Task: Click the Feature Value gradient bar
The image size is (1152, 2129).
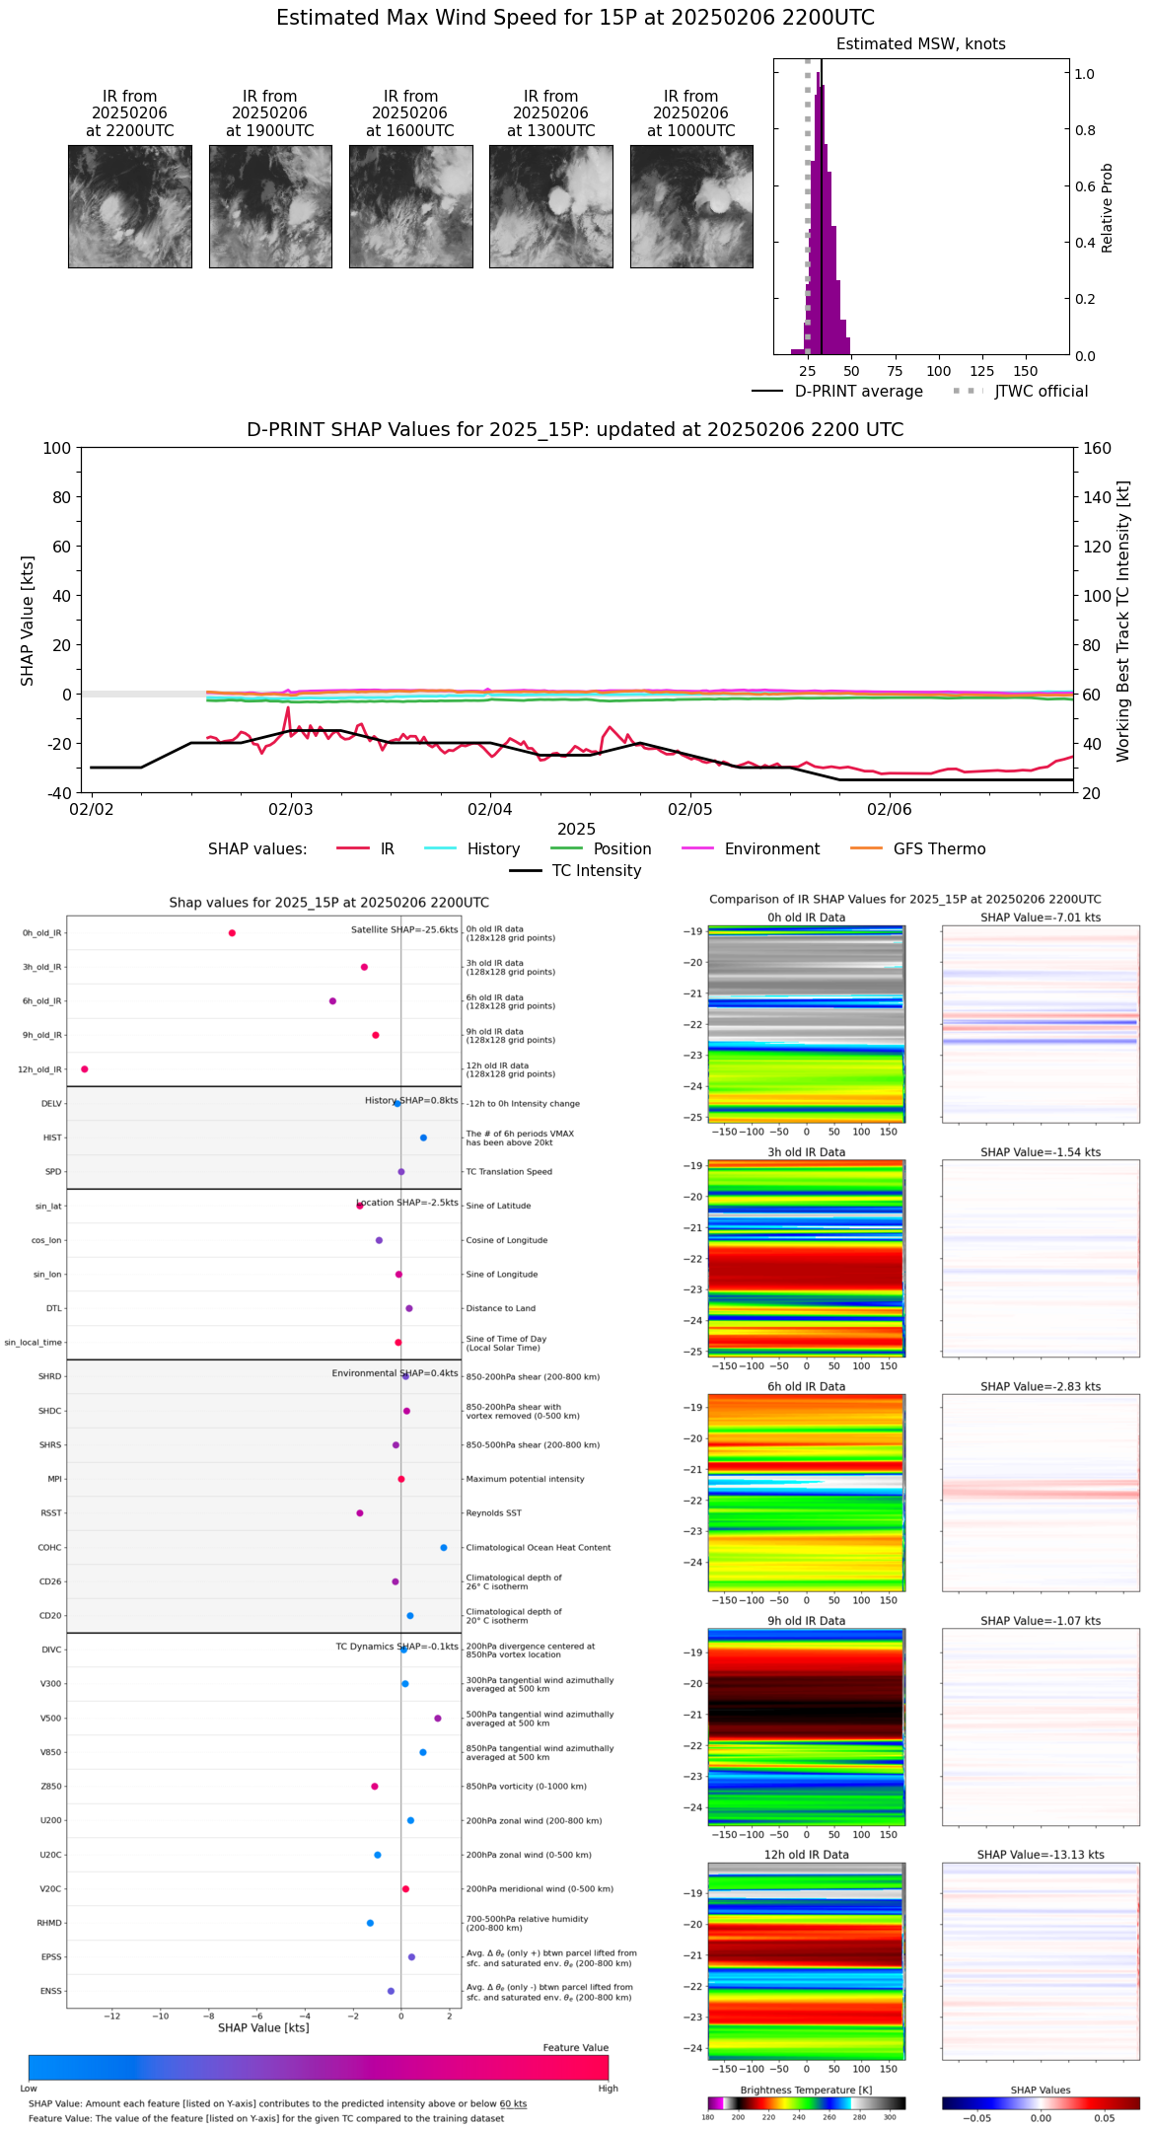Action: click(x=319, y=2067)
